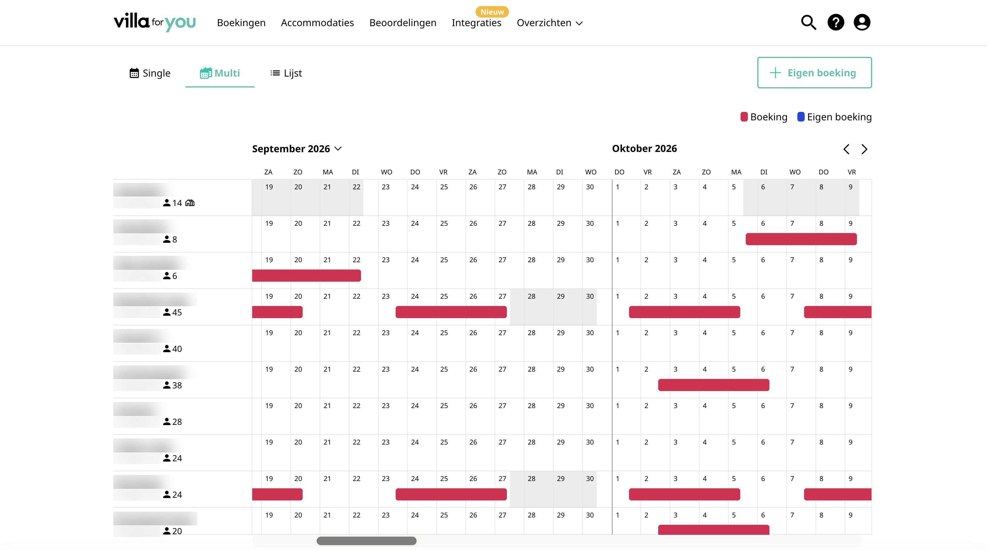Click the horizontal calendar scrollbar thumb
This screenshot has width=987, height=550.
coord(366,541)
